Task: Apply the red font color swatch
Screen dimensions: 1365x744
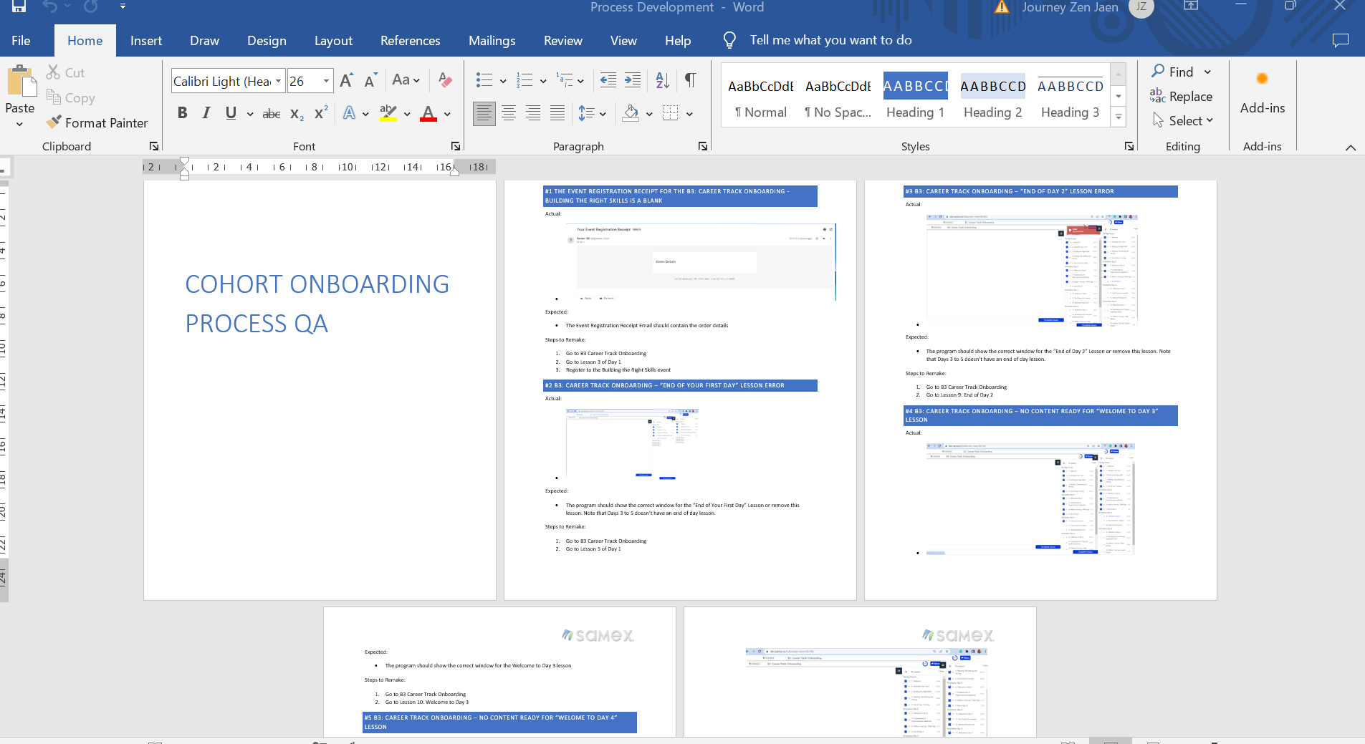Action: [x=428, y=113]
